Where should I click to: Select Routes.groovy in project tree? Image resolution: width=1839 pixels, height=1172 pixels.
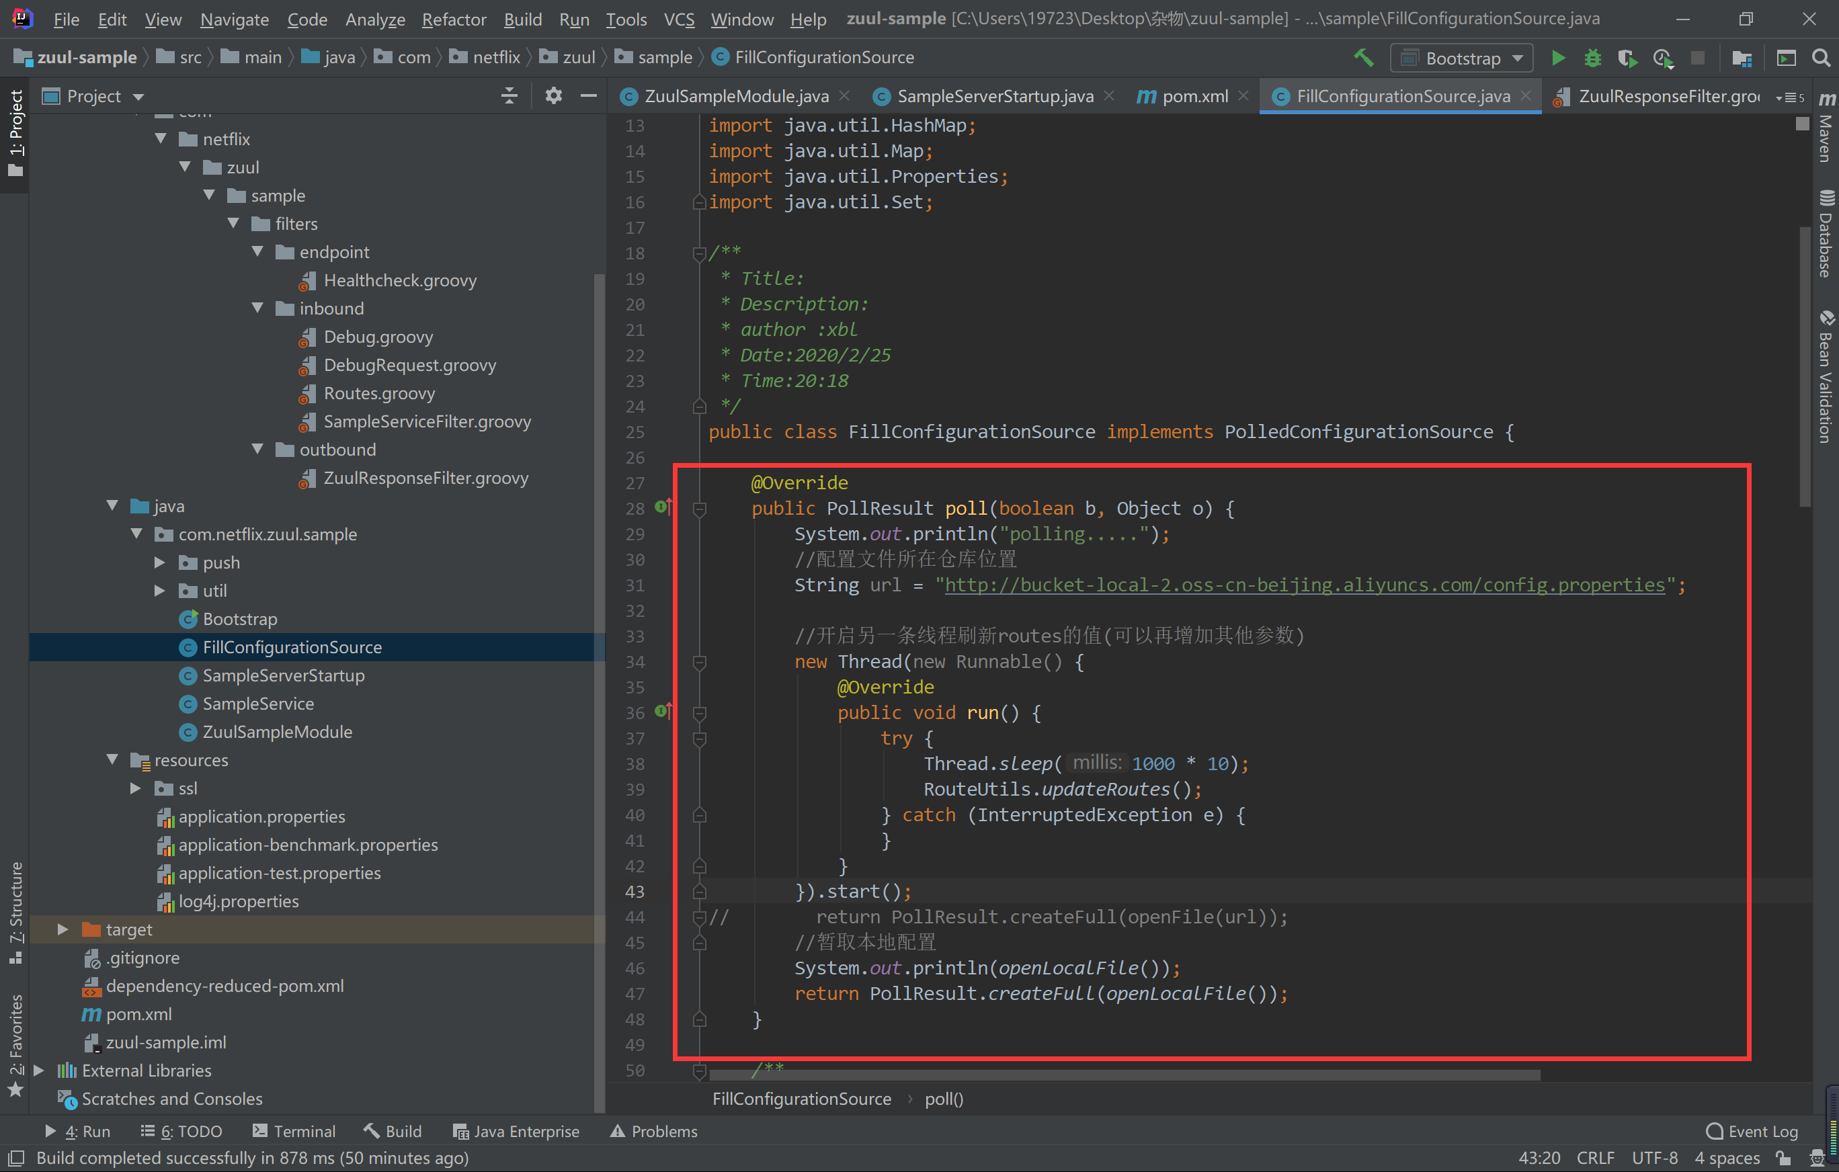[380, 393]
